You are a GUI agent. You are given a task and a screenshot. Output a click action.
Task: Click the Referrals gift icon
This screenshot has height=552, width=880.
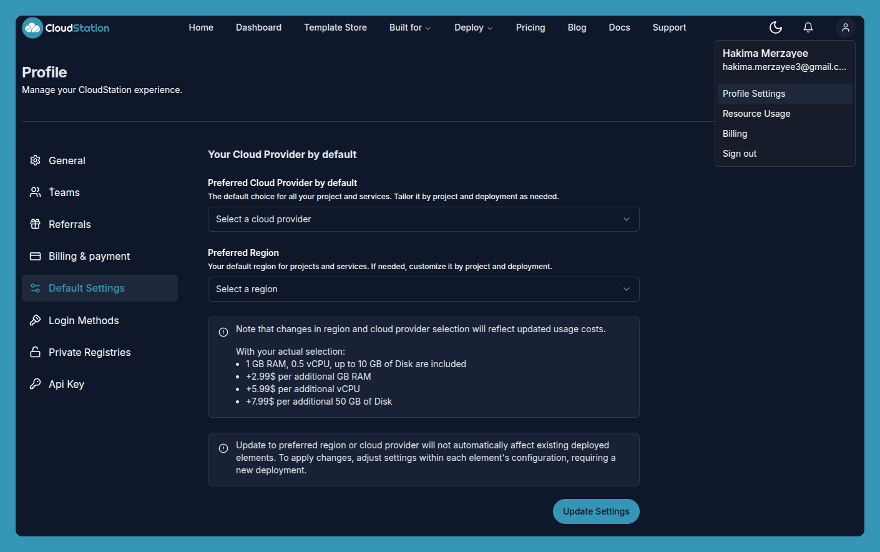(x=36, y=224)
